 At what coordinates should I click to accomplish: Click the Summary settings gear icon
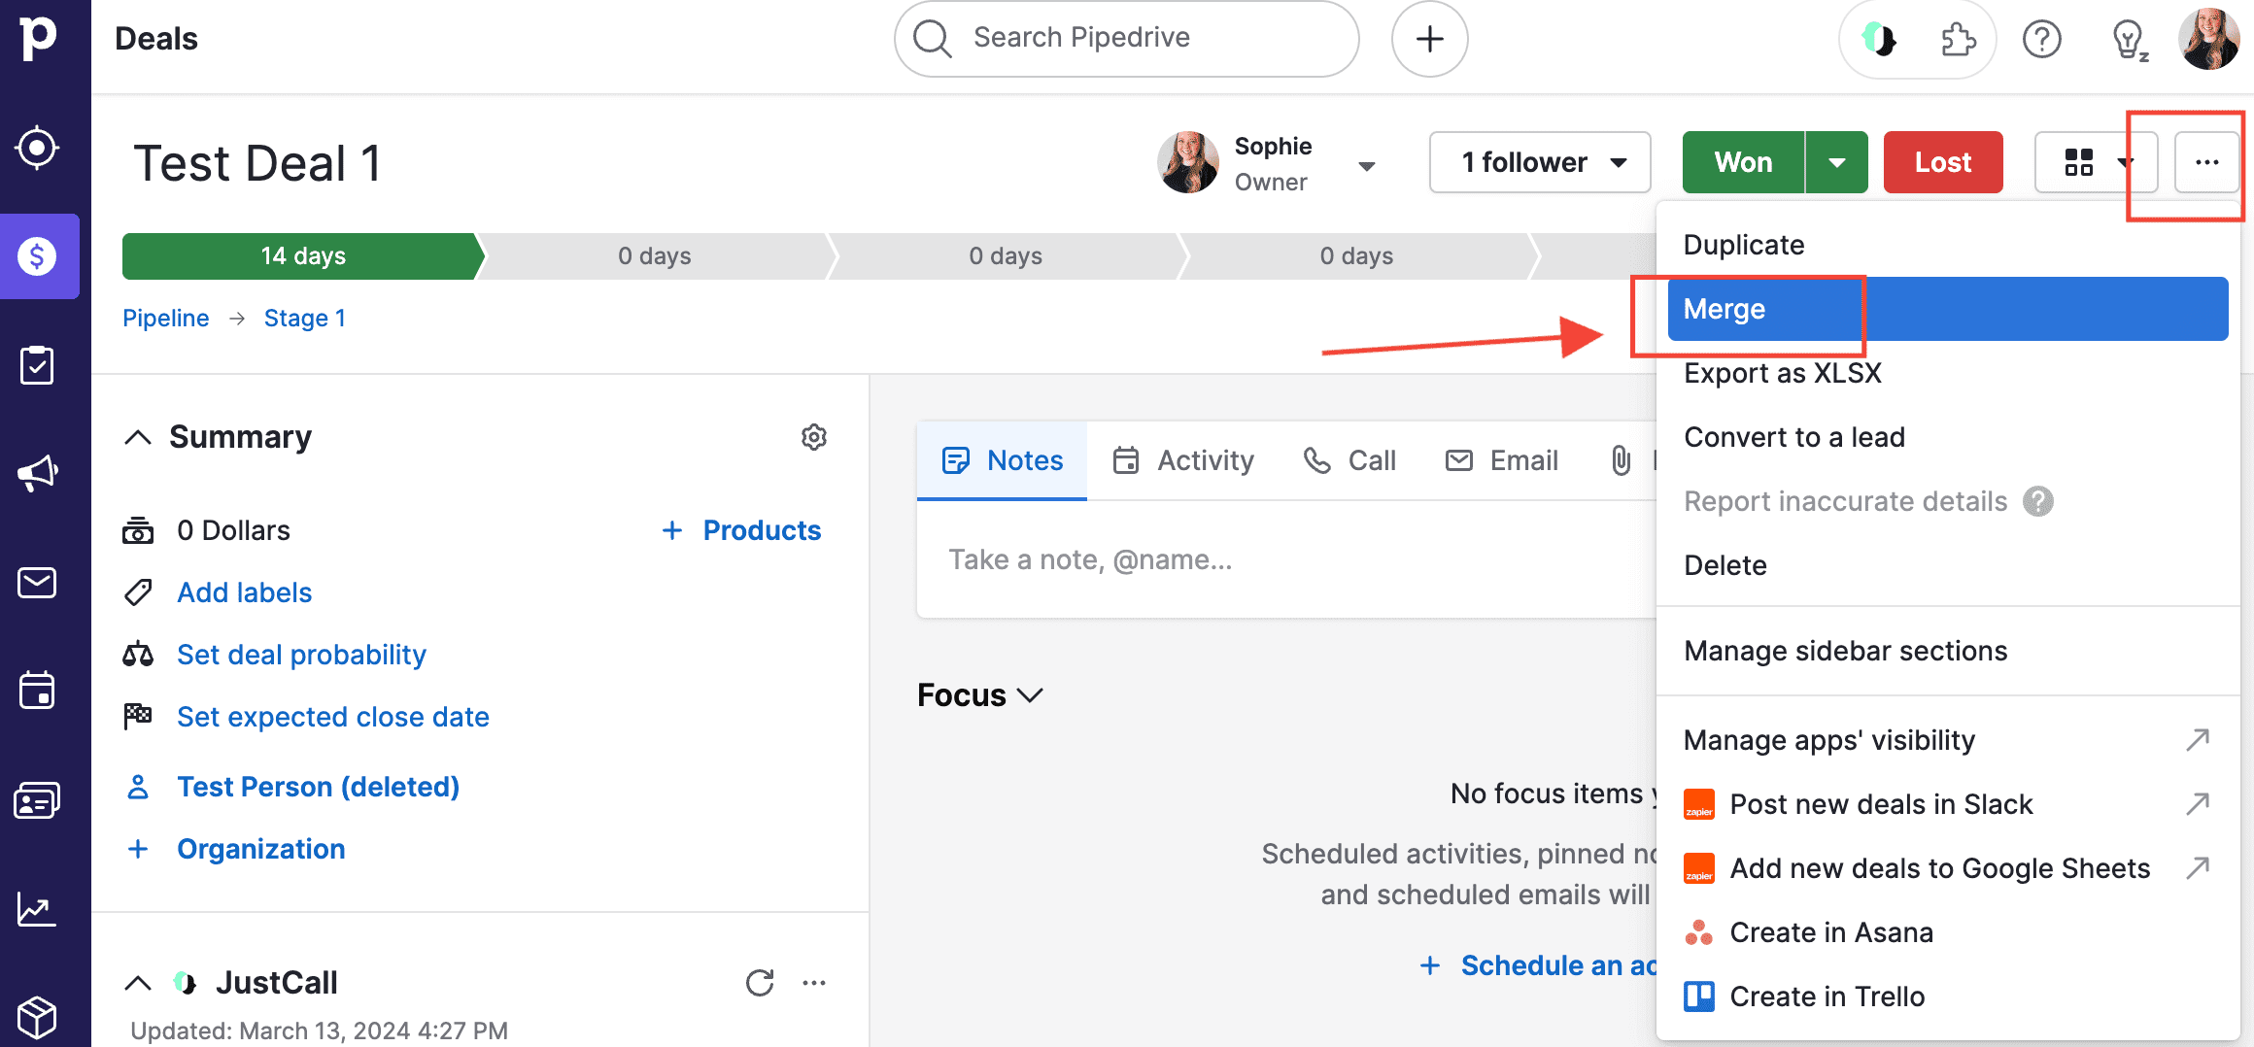(814, 437)
